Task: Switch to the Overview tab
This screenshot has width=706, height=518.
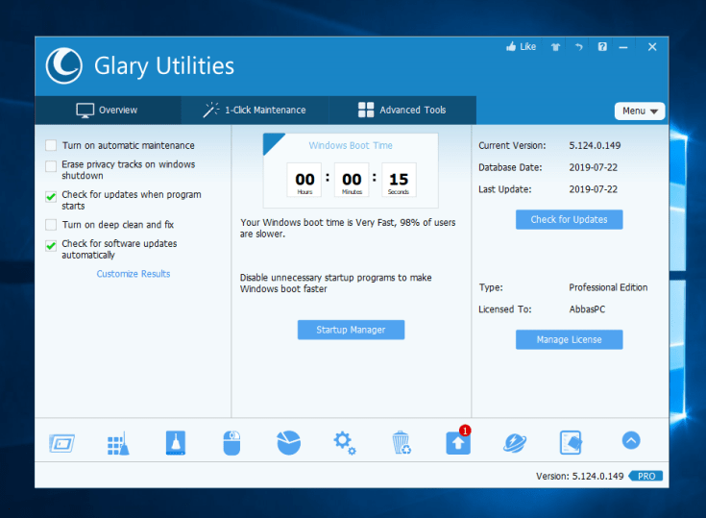Action: pos(108,110)
